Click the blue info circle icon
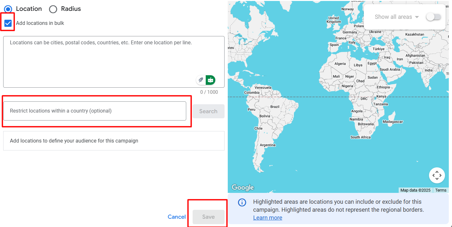Screen dimensions: 452x227 point(242,202)
